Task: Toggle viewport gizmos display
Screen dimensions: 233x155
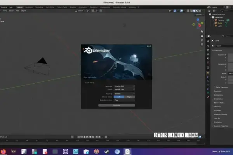Action: [175, 11]
